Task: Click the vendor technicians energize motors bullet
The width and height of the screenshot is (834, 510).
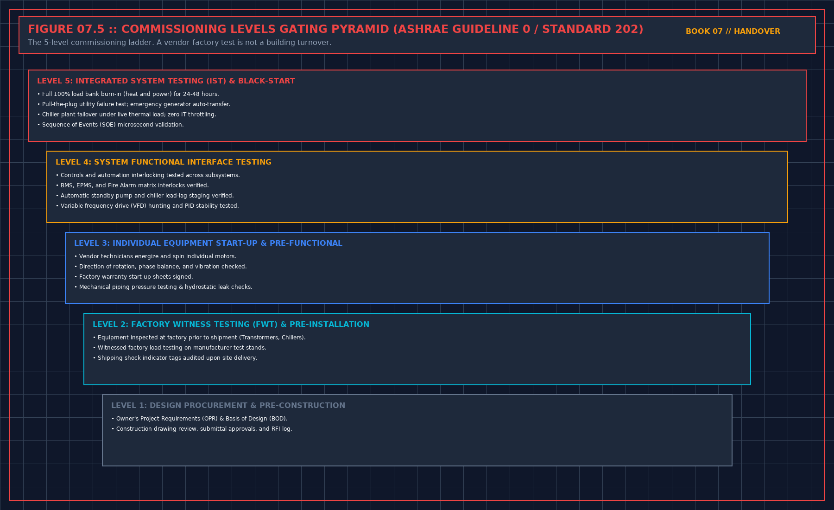Action: 155,256
